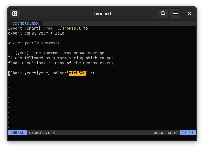
Task: Click 'In {year}, the snowfall' line
Action: pyautogui.click(x=57, y=53)
